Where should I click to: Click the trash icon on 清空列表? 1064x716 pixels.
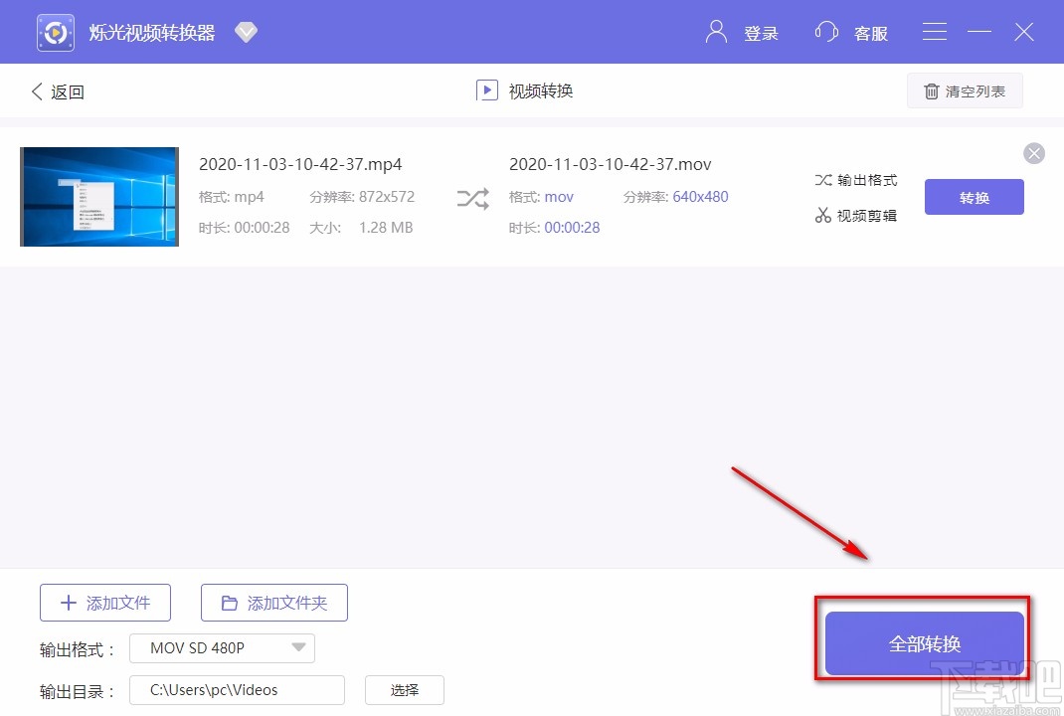[931, 90]
